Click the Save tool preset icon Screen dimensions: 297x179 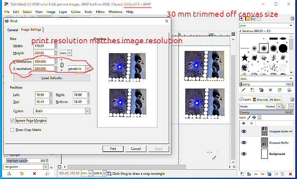pyautogui.click(x=9, y=174)
